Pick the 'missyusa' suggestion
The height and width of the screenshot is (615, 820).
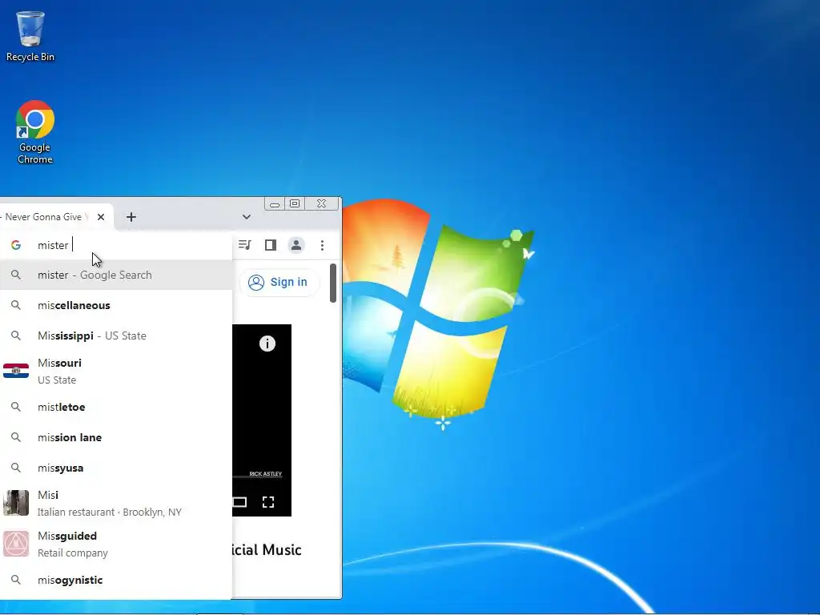[x=116, y=468]
